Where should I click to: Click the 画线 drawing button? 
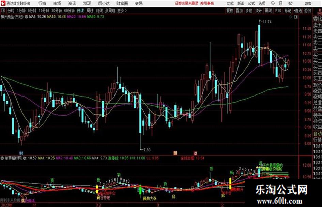(269, 11)
